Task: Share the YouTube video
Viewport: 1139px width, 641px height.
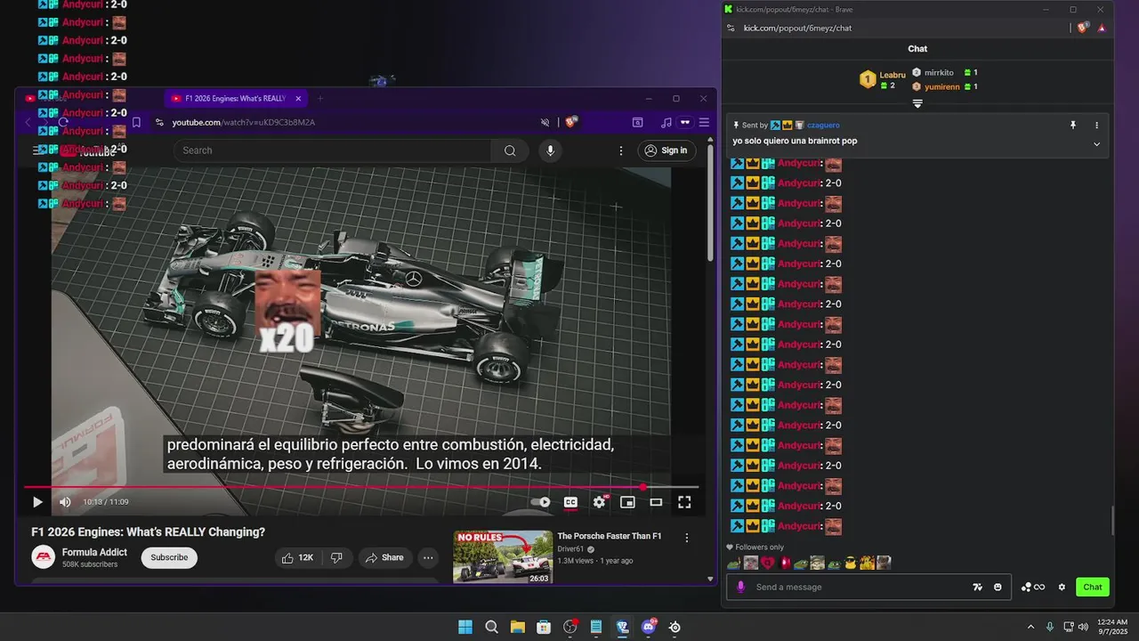Action: pos(384,557)
